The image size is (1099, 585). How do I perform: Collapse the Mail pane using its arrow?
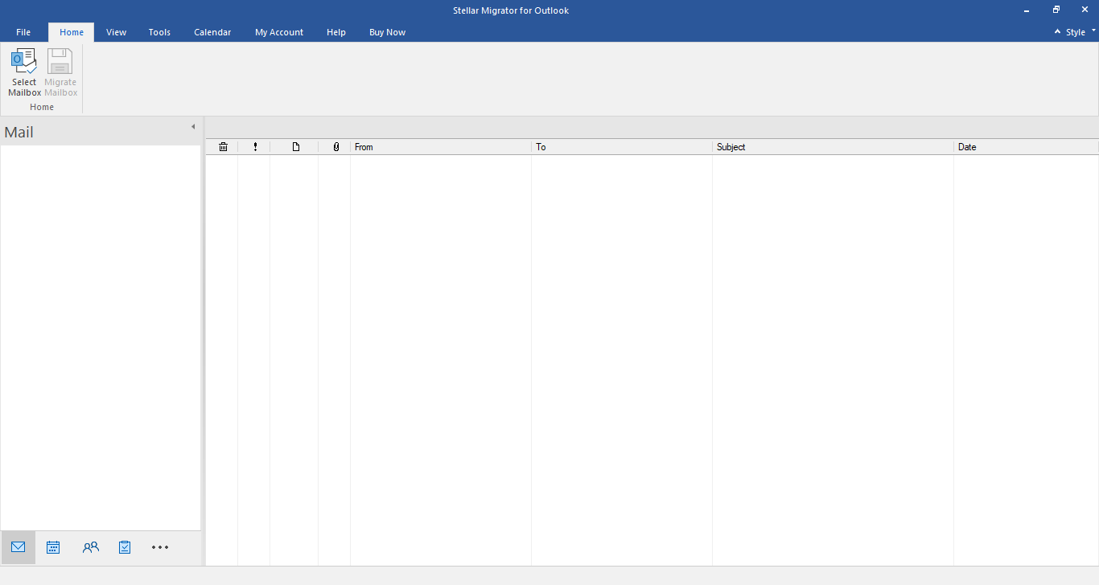[x=193, y=127]
